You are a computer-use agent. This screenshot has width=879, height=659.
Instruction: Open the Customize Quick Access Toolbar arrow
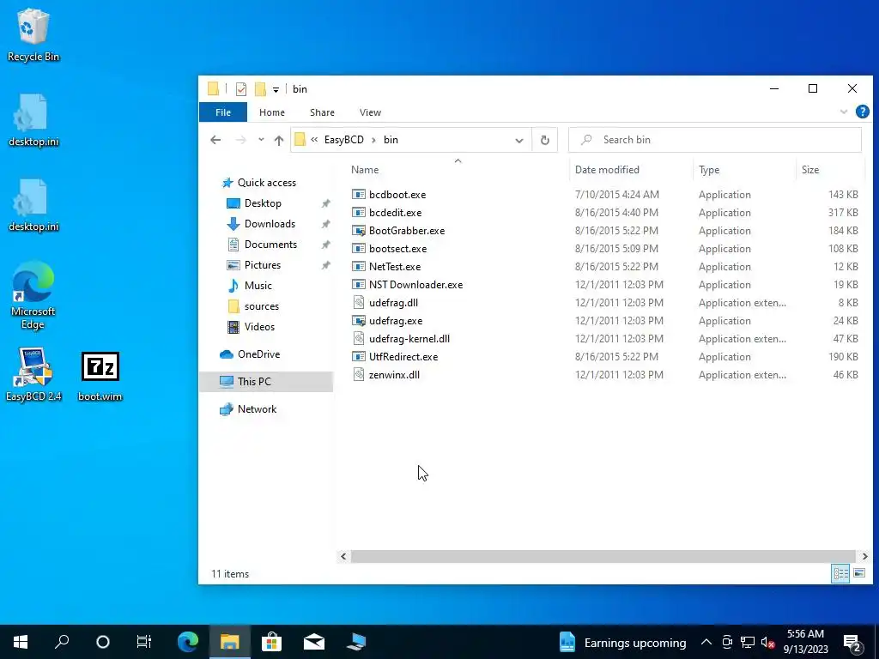coord(276,89)
